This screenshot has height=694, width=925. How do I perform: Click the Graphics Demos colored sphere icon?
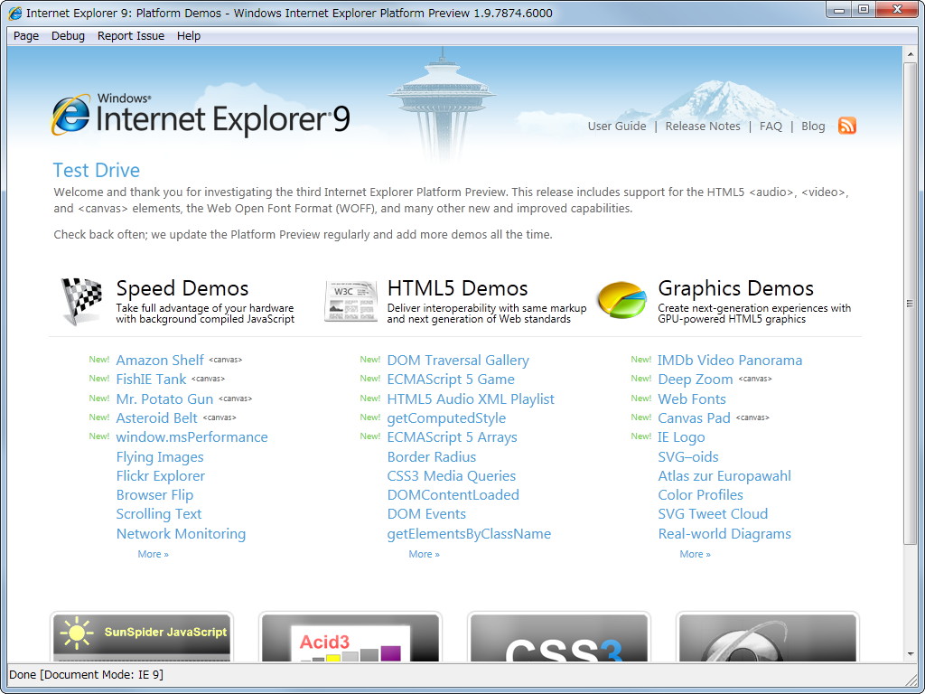pos(621,298)
